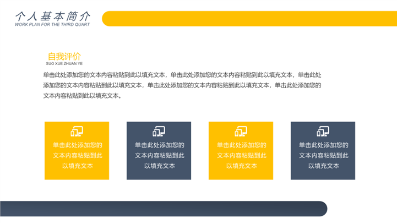397x223 pixels.
Task: Click the placeholder text in the rightmost dark blue card
Action: 323,155
